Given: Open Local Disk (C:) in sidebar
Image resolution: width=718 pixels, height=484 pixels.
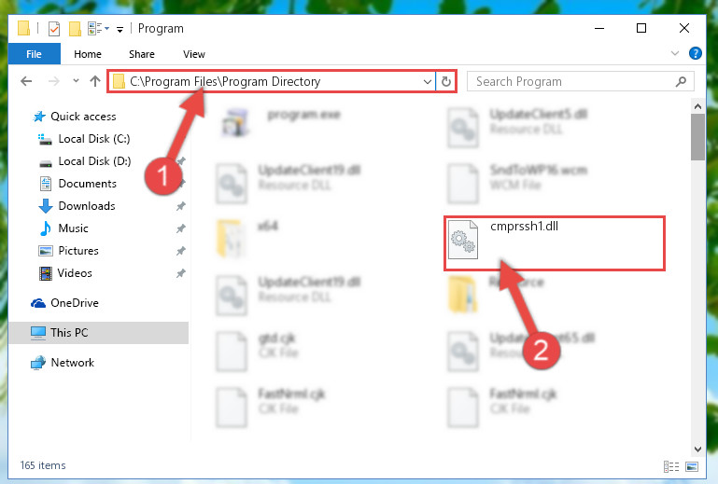Looking at the screenshot, I should pos(94,139).
